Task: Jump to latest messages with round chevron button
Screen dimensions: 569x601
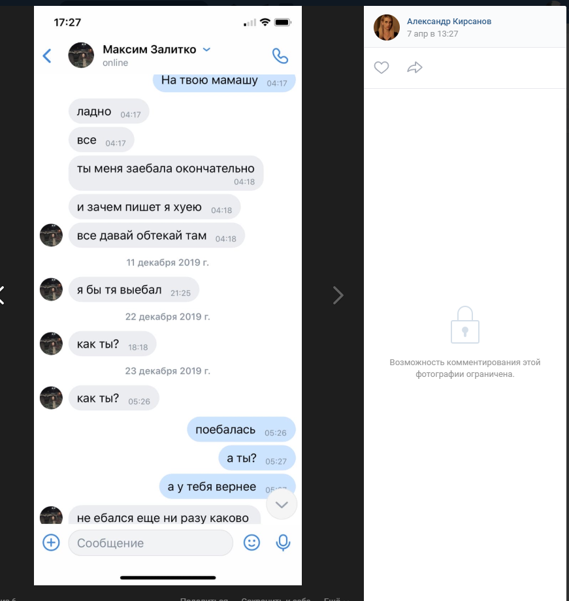Action: pos(282,504)
